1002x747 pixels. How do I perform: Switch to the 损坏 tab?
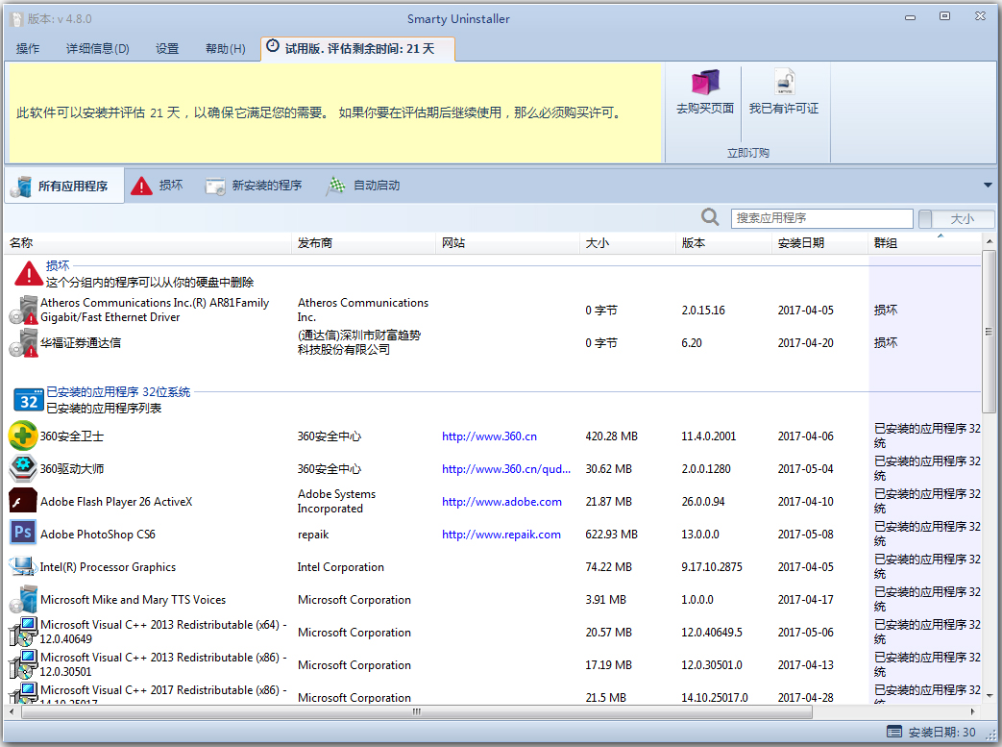pos(158,186)
